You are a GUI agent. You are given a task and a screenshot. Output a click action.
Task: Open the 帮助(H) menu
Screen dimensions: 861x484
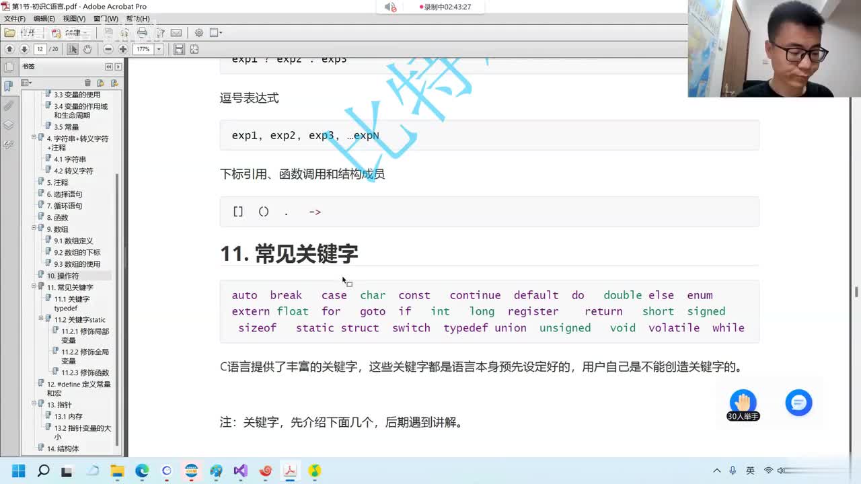(138, 19)
